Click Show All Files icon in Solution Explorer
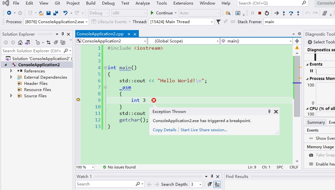335x190 pixels. click(x=63, y=42)
